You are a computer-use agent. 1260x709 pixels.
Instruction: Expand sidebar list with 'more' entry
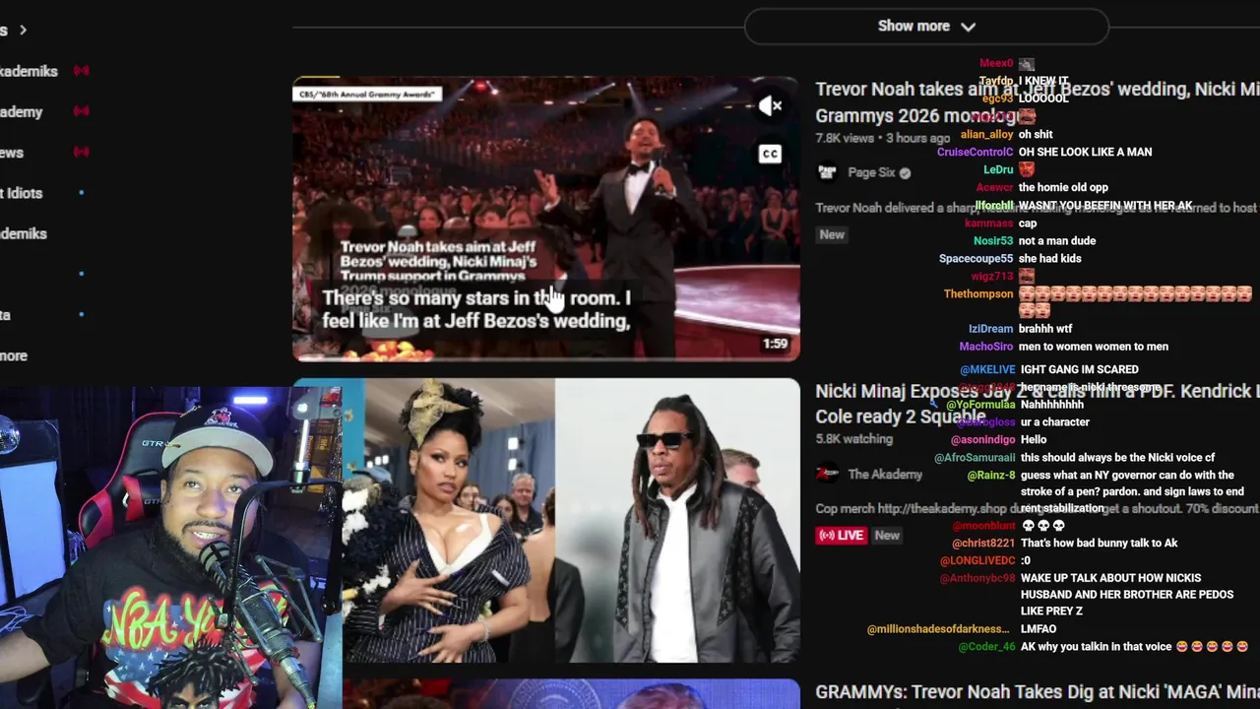click(x=14, y=355)
